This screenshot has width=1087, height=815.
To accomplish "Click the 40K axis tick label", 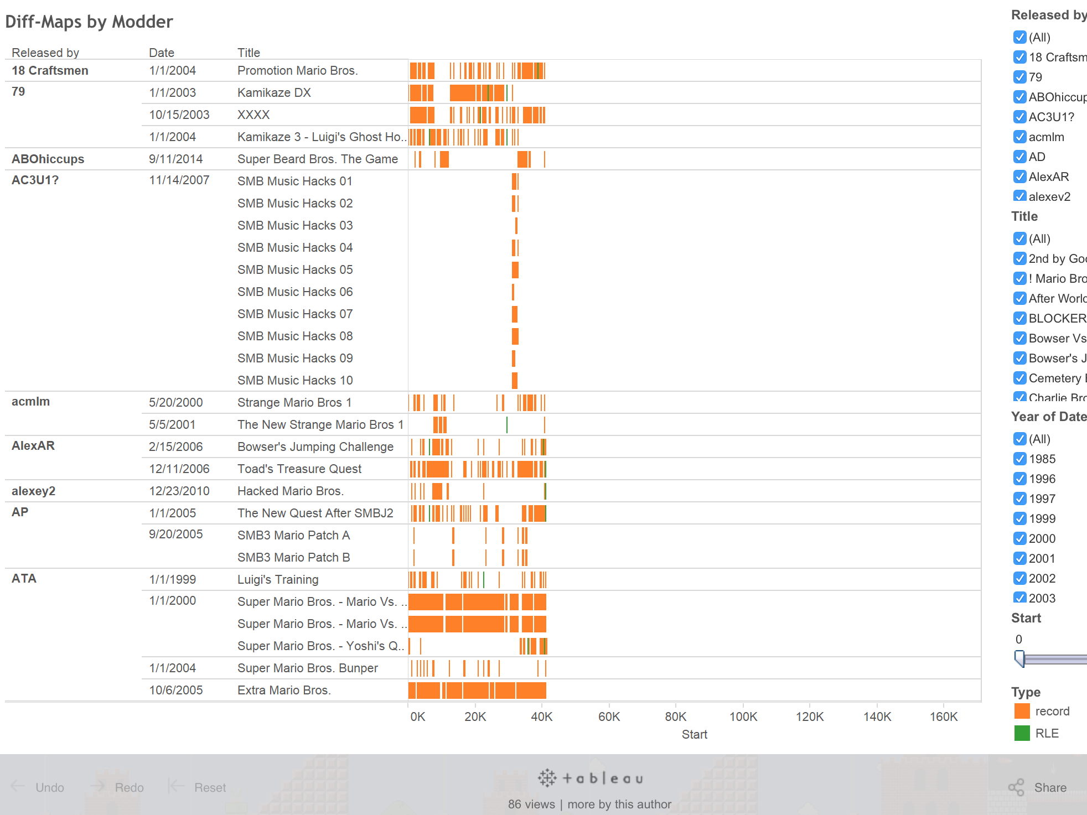I will pyautogui.click(x=541, y=717).
